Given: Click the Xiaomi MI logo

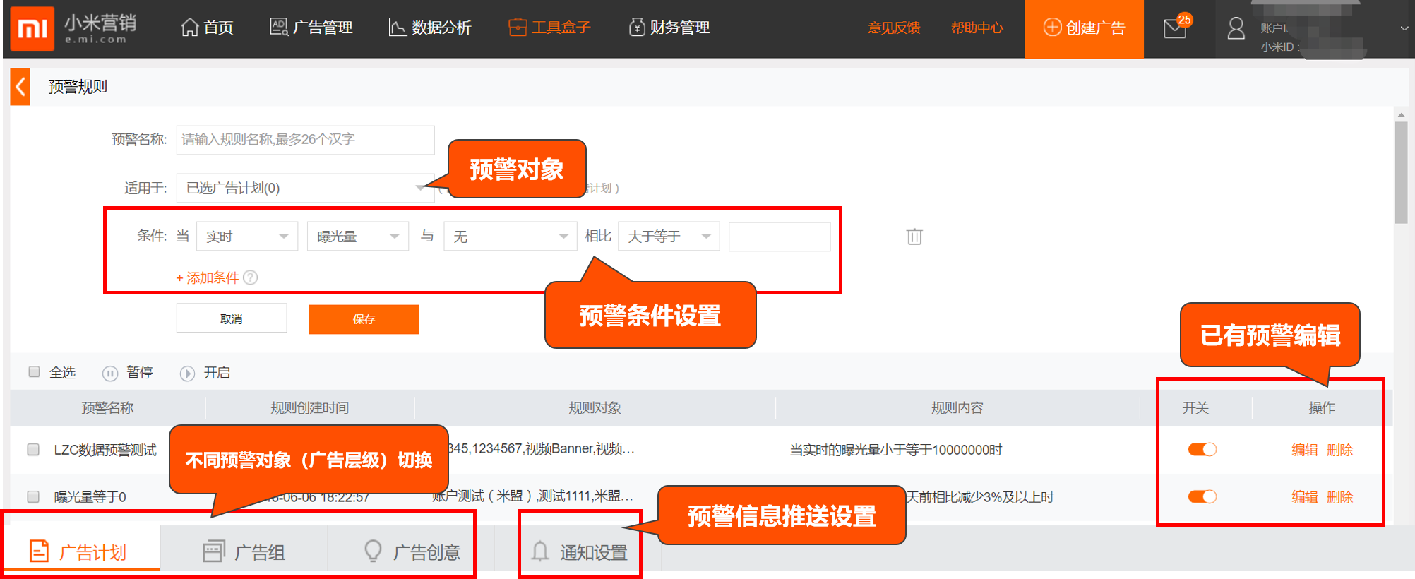Looking at the screenshot, I should (x=32, y=28).
